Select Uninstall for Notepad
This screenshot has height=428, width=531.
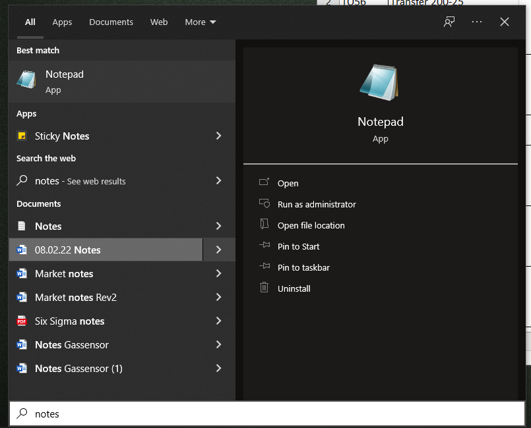click(x=294, y=288)
